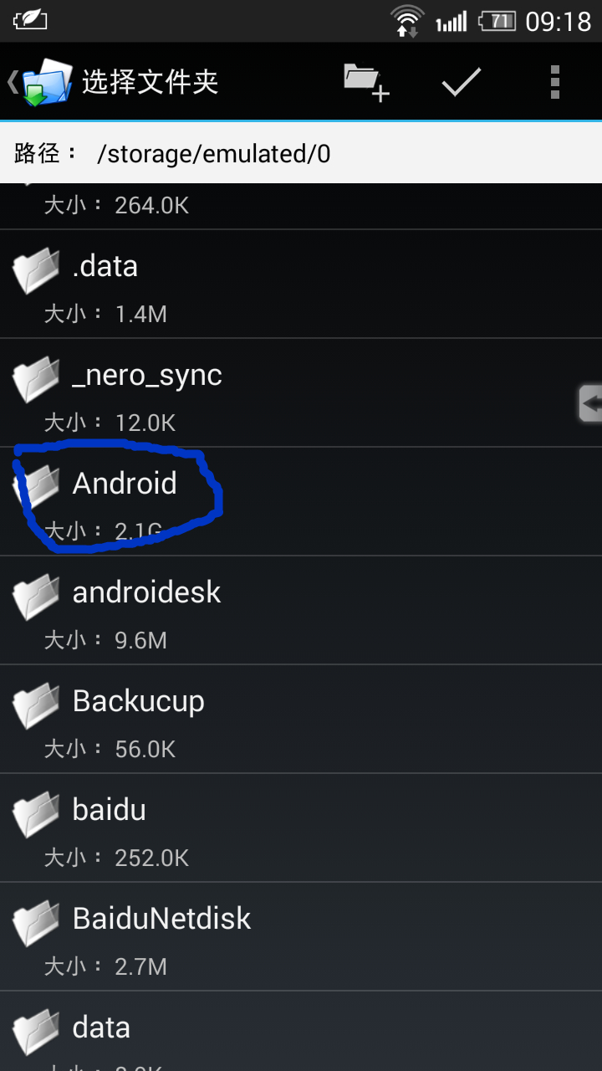Click the BaiduNetdisk folder icon

point(36,922)
